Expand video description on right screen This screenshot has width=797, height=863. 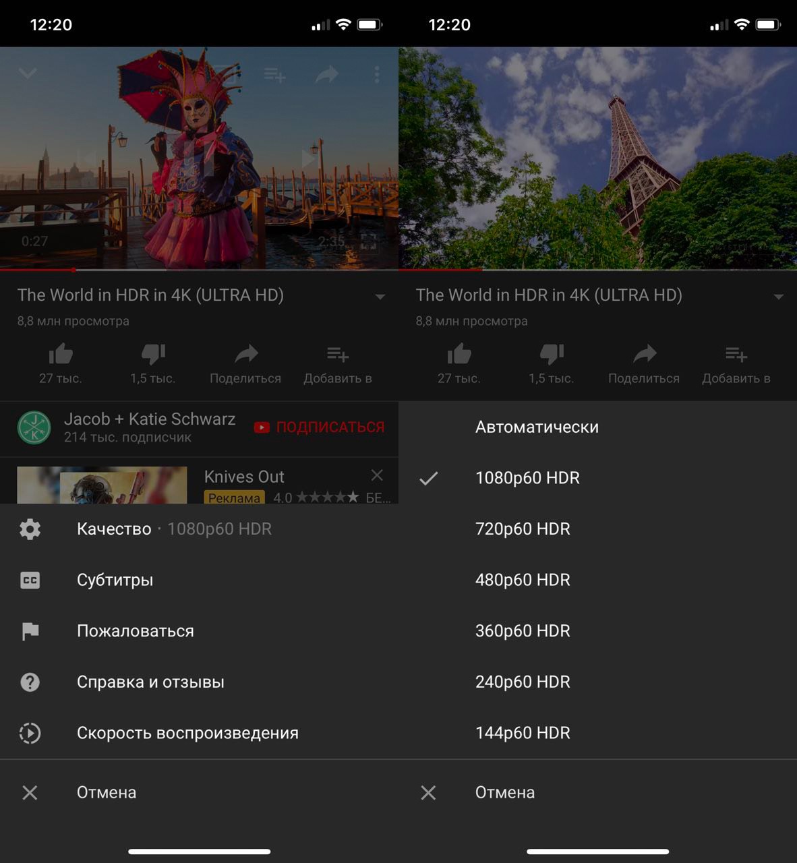point(779,297)
